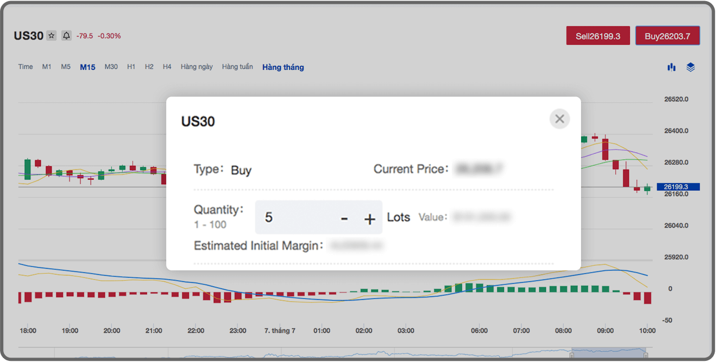Select the M5 timeframe
The height and width of the screenshot is (363, 719).
pyautogui.click(x=66, y=67)
